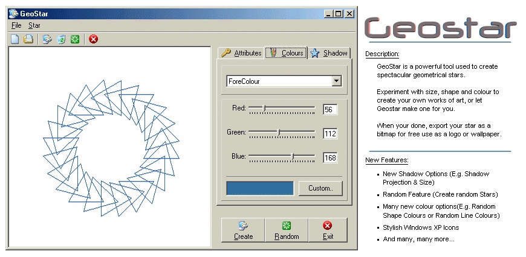The width and height of the screenshot is (526, 257).
Task: Select the Colours tab
Action: point(287,53)
